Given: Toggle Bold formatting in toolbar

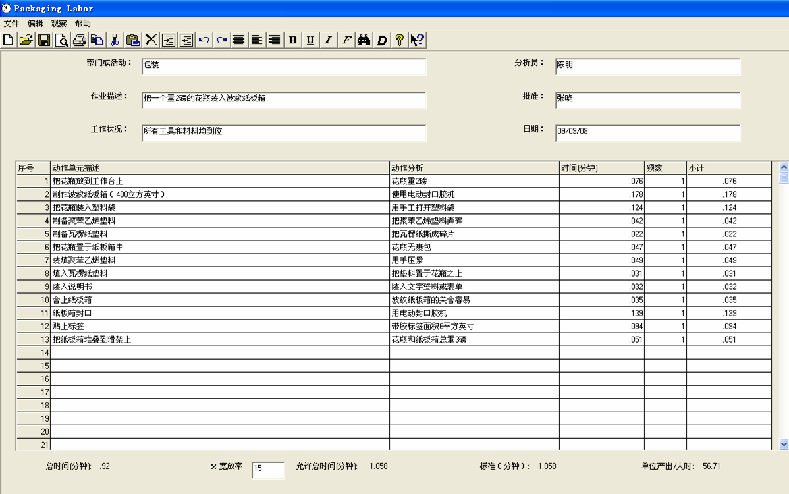Looking at the screenshot, I should (293, 40).
